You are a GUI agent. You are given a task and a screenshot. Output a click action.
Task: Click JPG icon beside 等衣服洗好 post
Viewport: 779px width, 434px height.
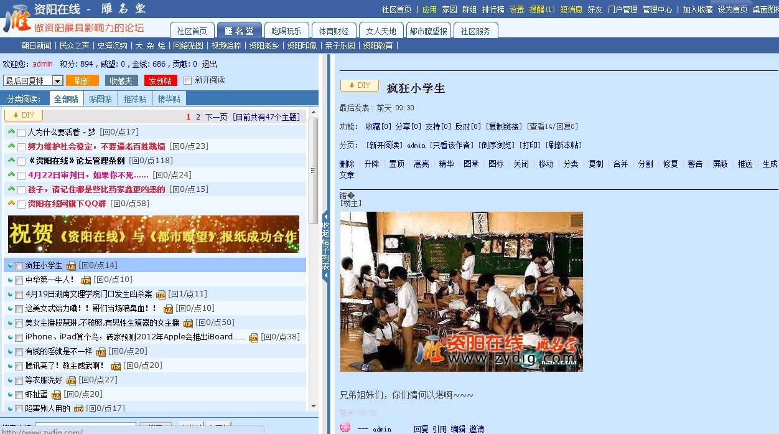[71, 380]
